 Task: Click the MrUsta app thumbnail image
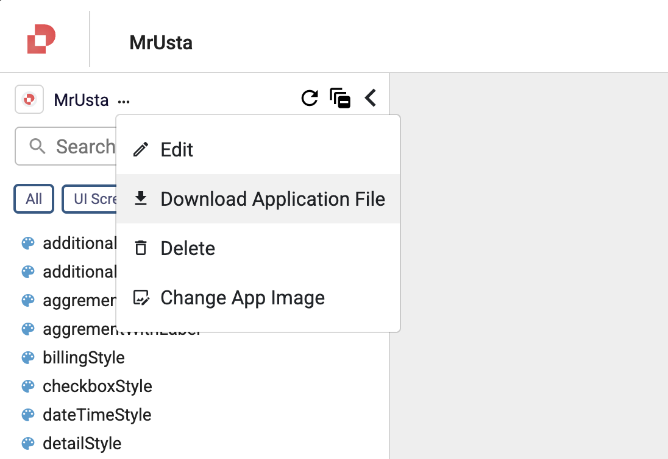29,99
